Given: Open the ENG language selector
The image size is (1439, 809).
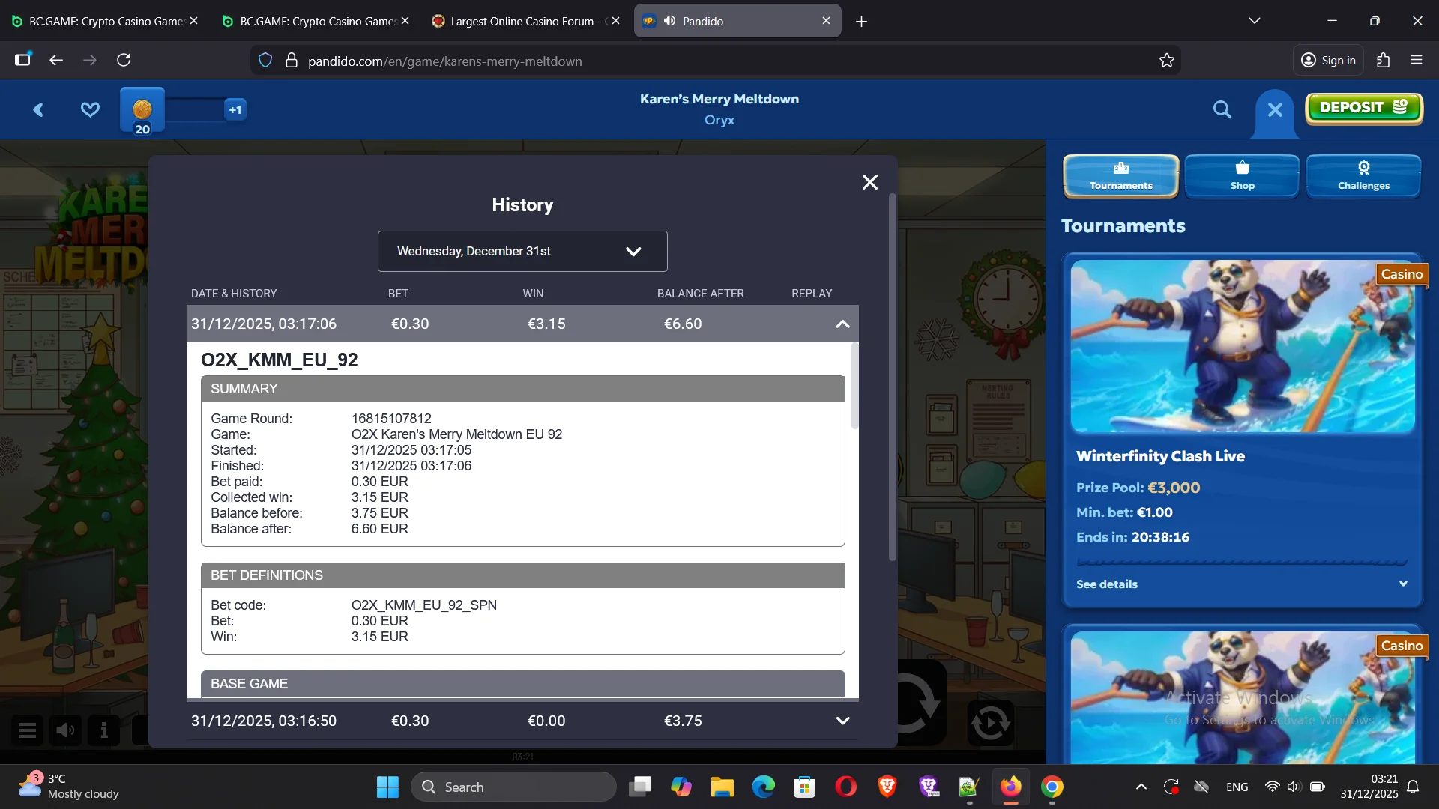Looking at the screenshot, I should (1237, 787).
